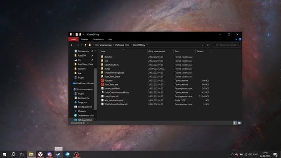Select the RustClient.exe application file
Image resolution: width=281 pixels, height=158 pixels.
[111, 84]
